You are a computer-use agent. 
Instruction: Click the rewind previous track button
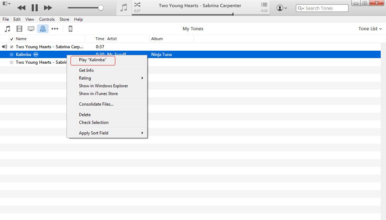tap(22, 8)
